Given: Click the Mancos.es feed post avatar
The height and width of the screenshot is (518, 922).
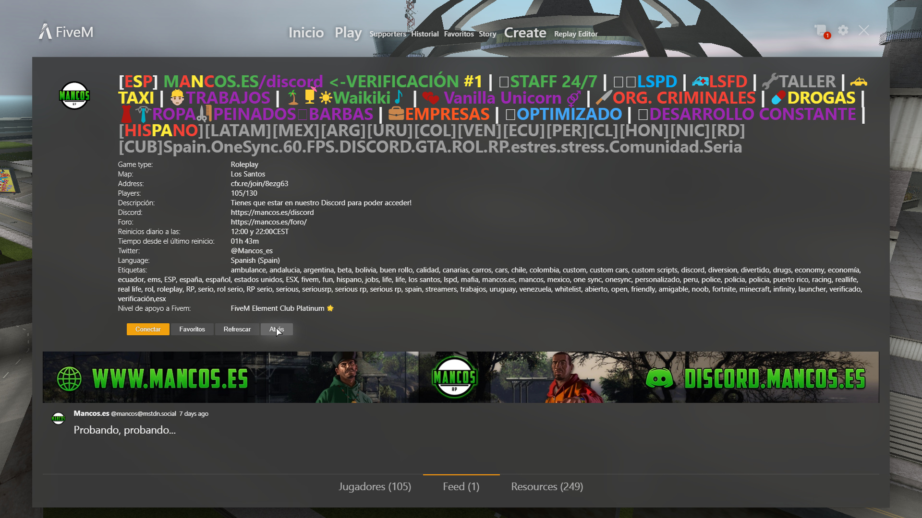Looking at the screenshot, I should point(58,418).
